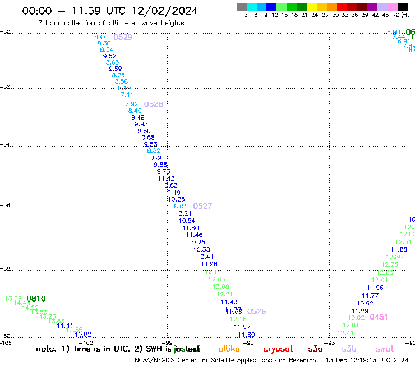Click the 11.46 wave height value
The image size is (415, 365).
[x=194, y=235]
